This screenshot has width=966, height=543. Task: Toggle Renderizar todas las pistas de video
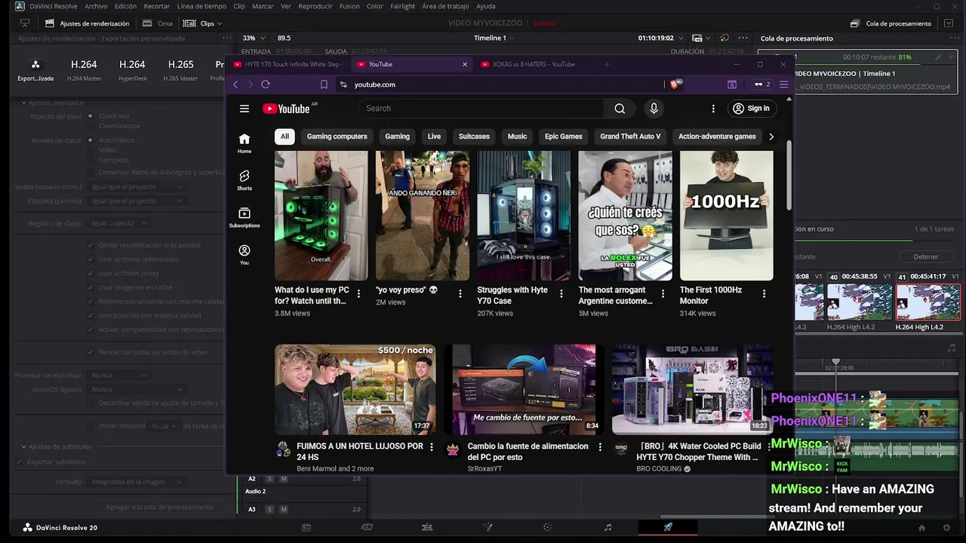click(91, 352)
